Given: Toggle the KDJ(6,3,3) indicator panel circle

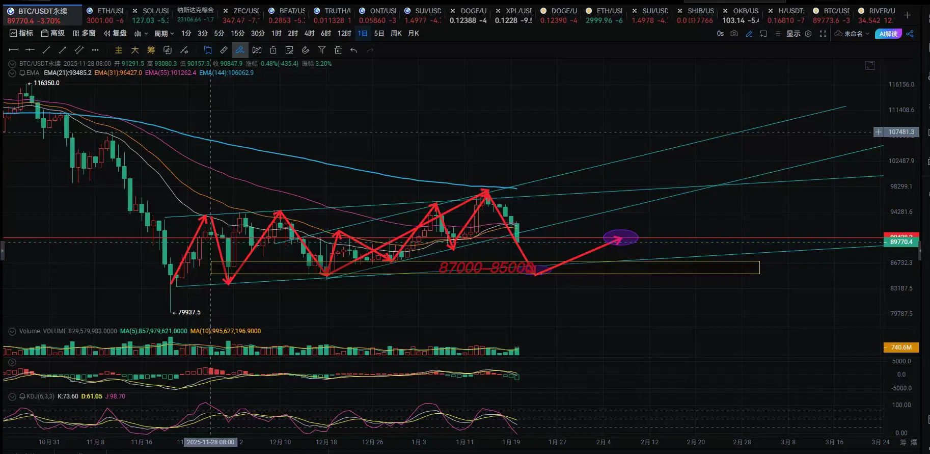Looking at the screenshot, I should click(x=12, y=396).
